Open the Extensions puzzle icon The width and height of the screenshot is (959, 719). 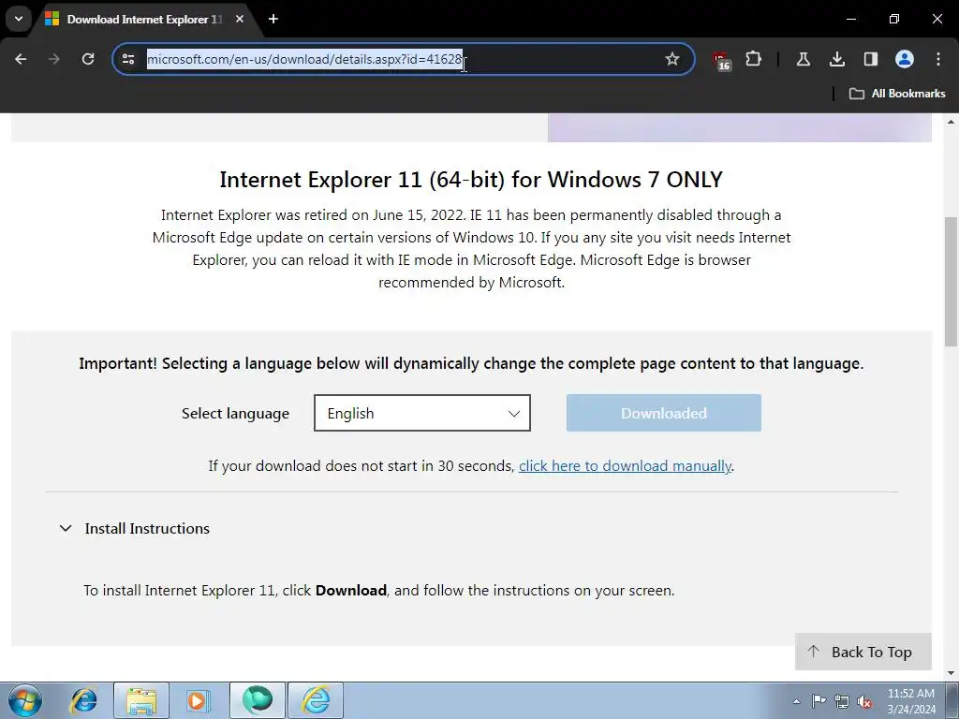754,59
